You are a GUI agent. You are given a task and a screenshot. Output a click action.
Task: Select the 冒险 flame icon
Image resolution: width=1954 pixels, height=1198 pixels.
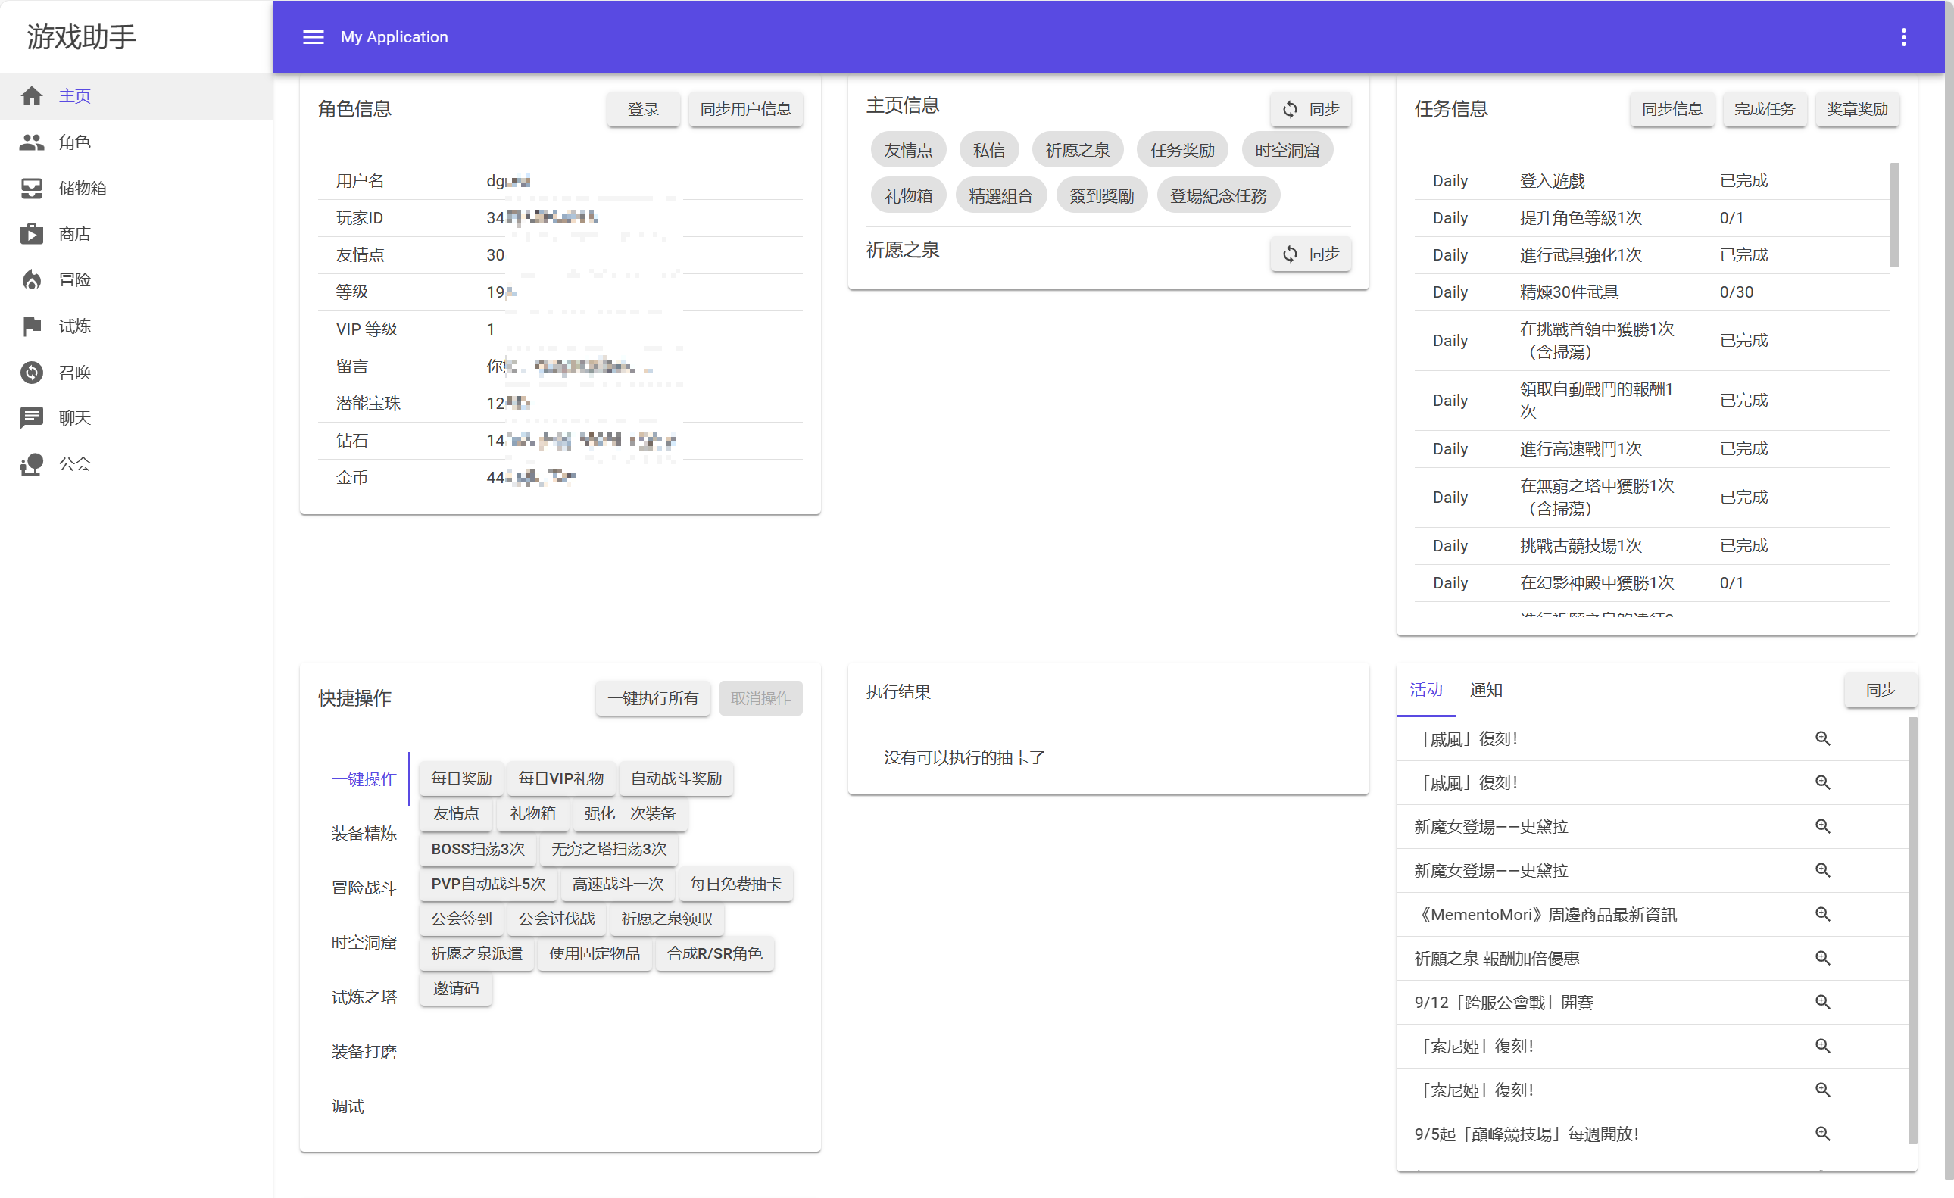point(32,280)
